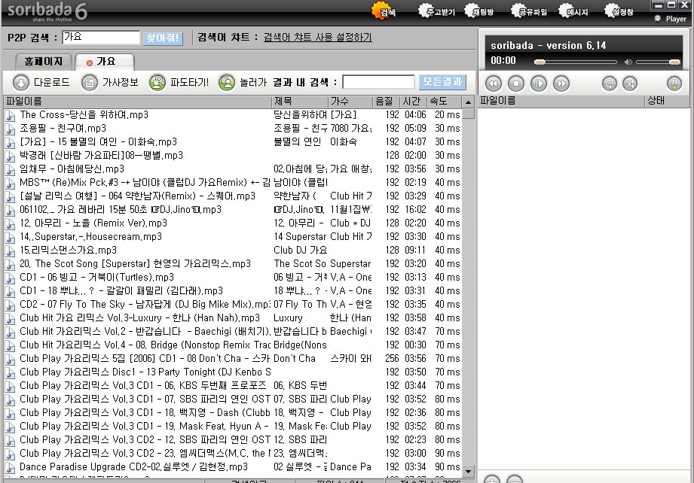Click the playback progress slider
694x483 pixels.
tap(576, 62)
